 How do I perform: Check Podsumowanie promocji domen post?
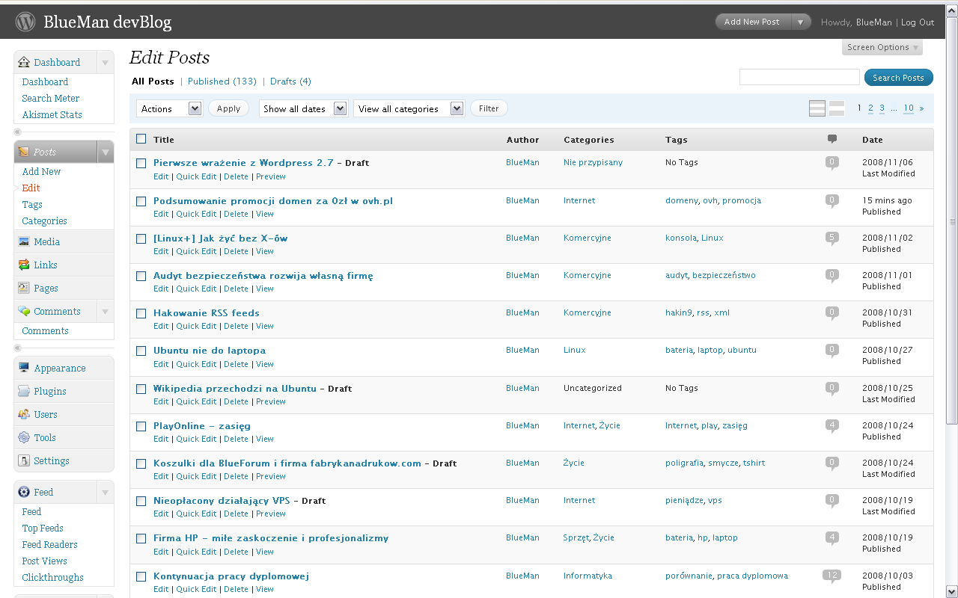click(141, 201)
